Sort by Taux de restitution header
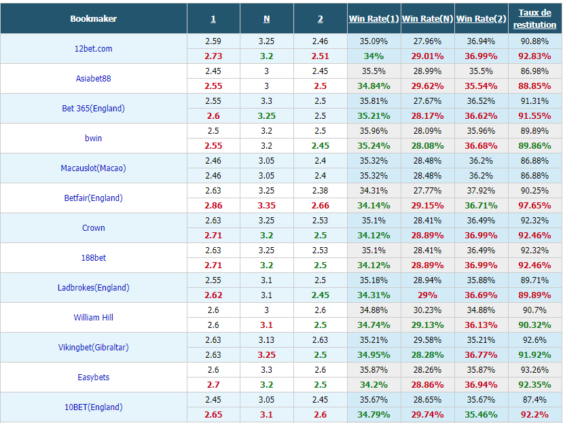Screen dimensions: 563x423 534,19
